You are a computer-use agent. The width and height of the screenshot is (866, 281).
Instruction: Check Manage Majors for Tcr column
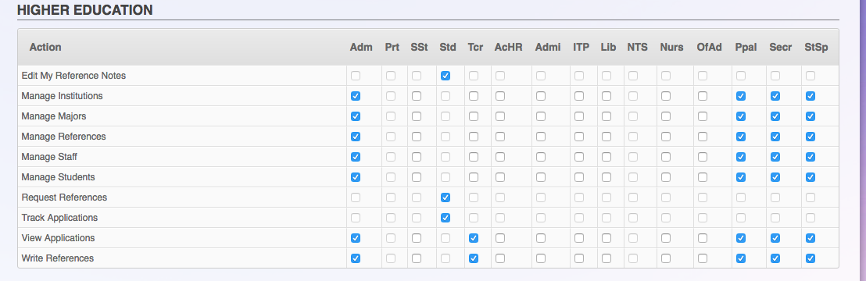coord(474,116)
